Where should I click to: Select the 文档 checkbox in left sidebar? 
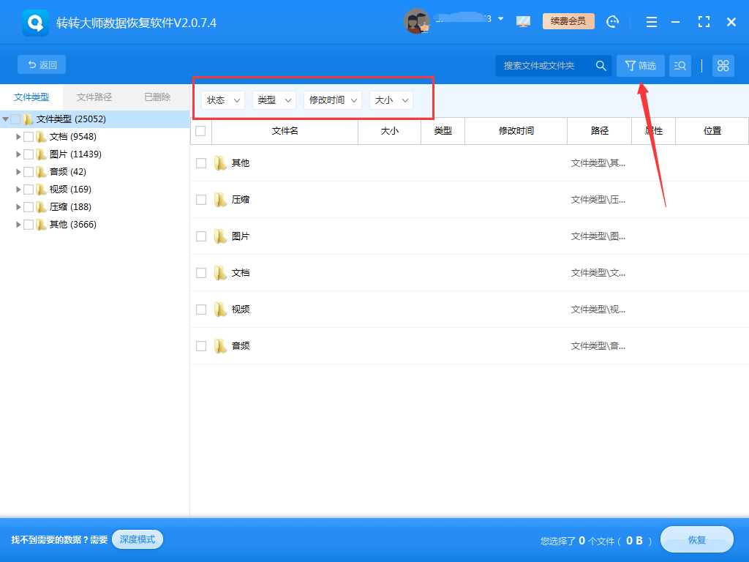coord(29,136)
